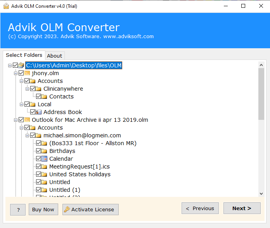This screenshot has width=270, height=228.
Task: Uncheck the Address Book checkbox
Action: click(x=33, y=112)
